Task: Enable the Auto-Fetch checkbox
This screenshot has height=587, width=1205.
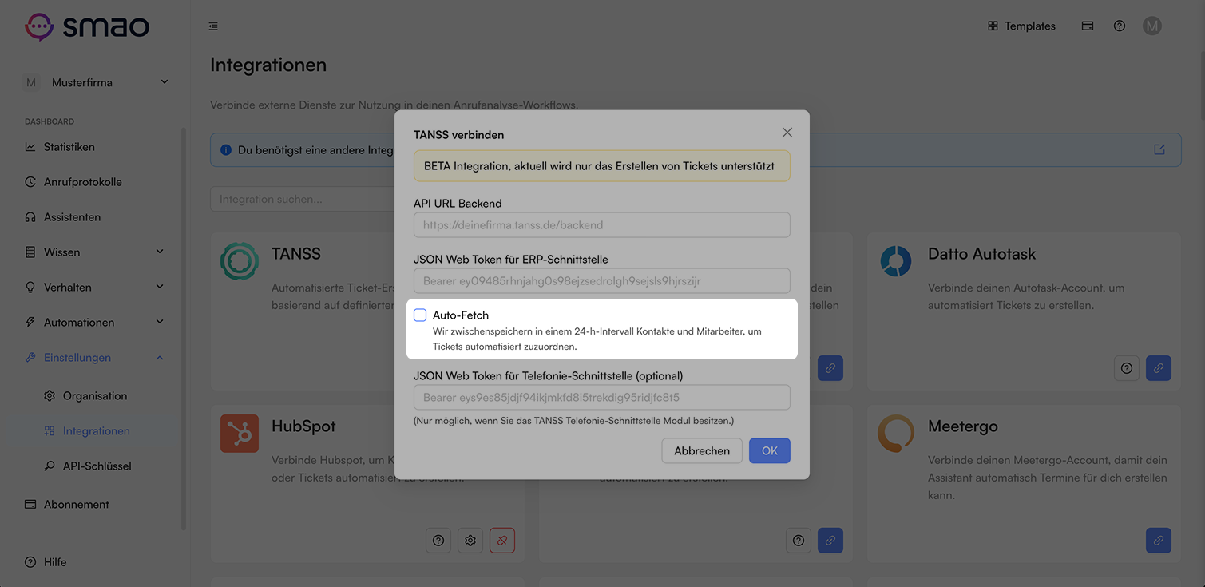Action: pyautogui.click(x=420, y=315)
